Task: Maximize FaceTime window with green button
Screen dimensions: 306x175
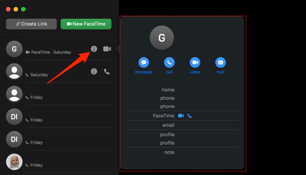Action: coord(23,9)
